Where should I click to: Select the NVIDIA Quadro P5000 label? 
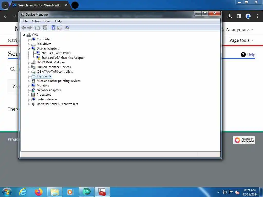pyautogui.click(x=56, y=53)
